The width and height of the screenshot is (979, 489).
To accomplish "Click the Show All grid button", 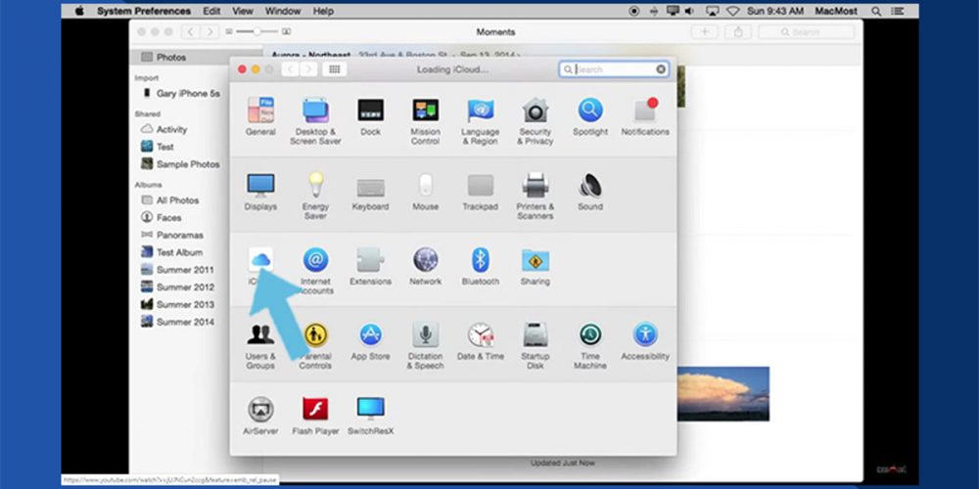I will click(x=335, y=69).
